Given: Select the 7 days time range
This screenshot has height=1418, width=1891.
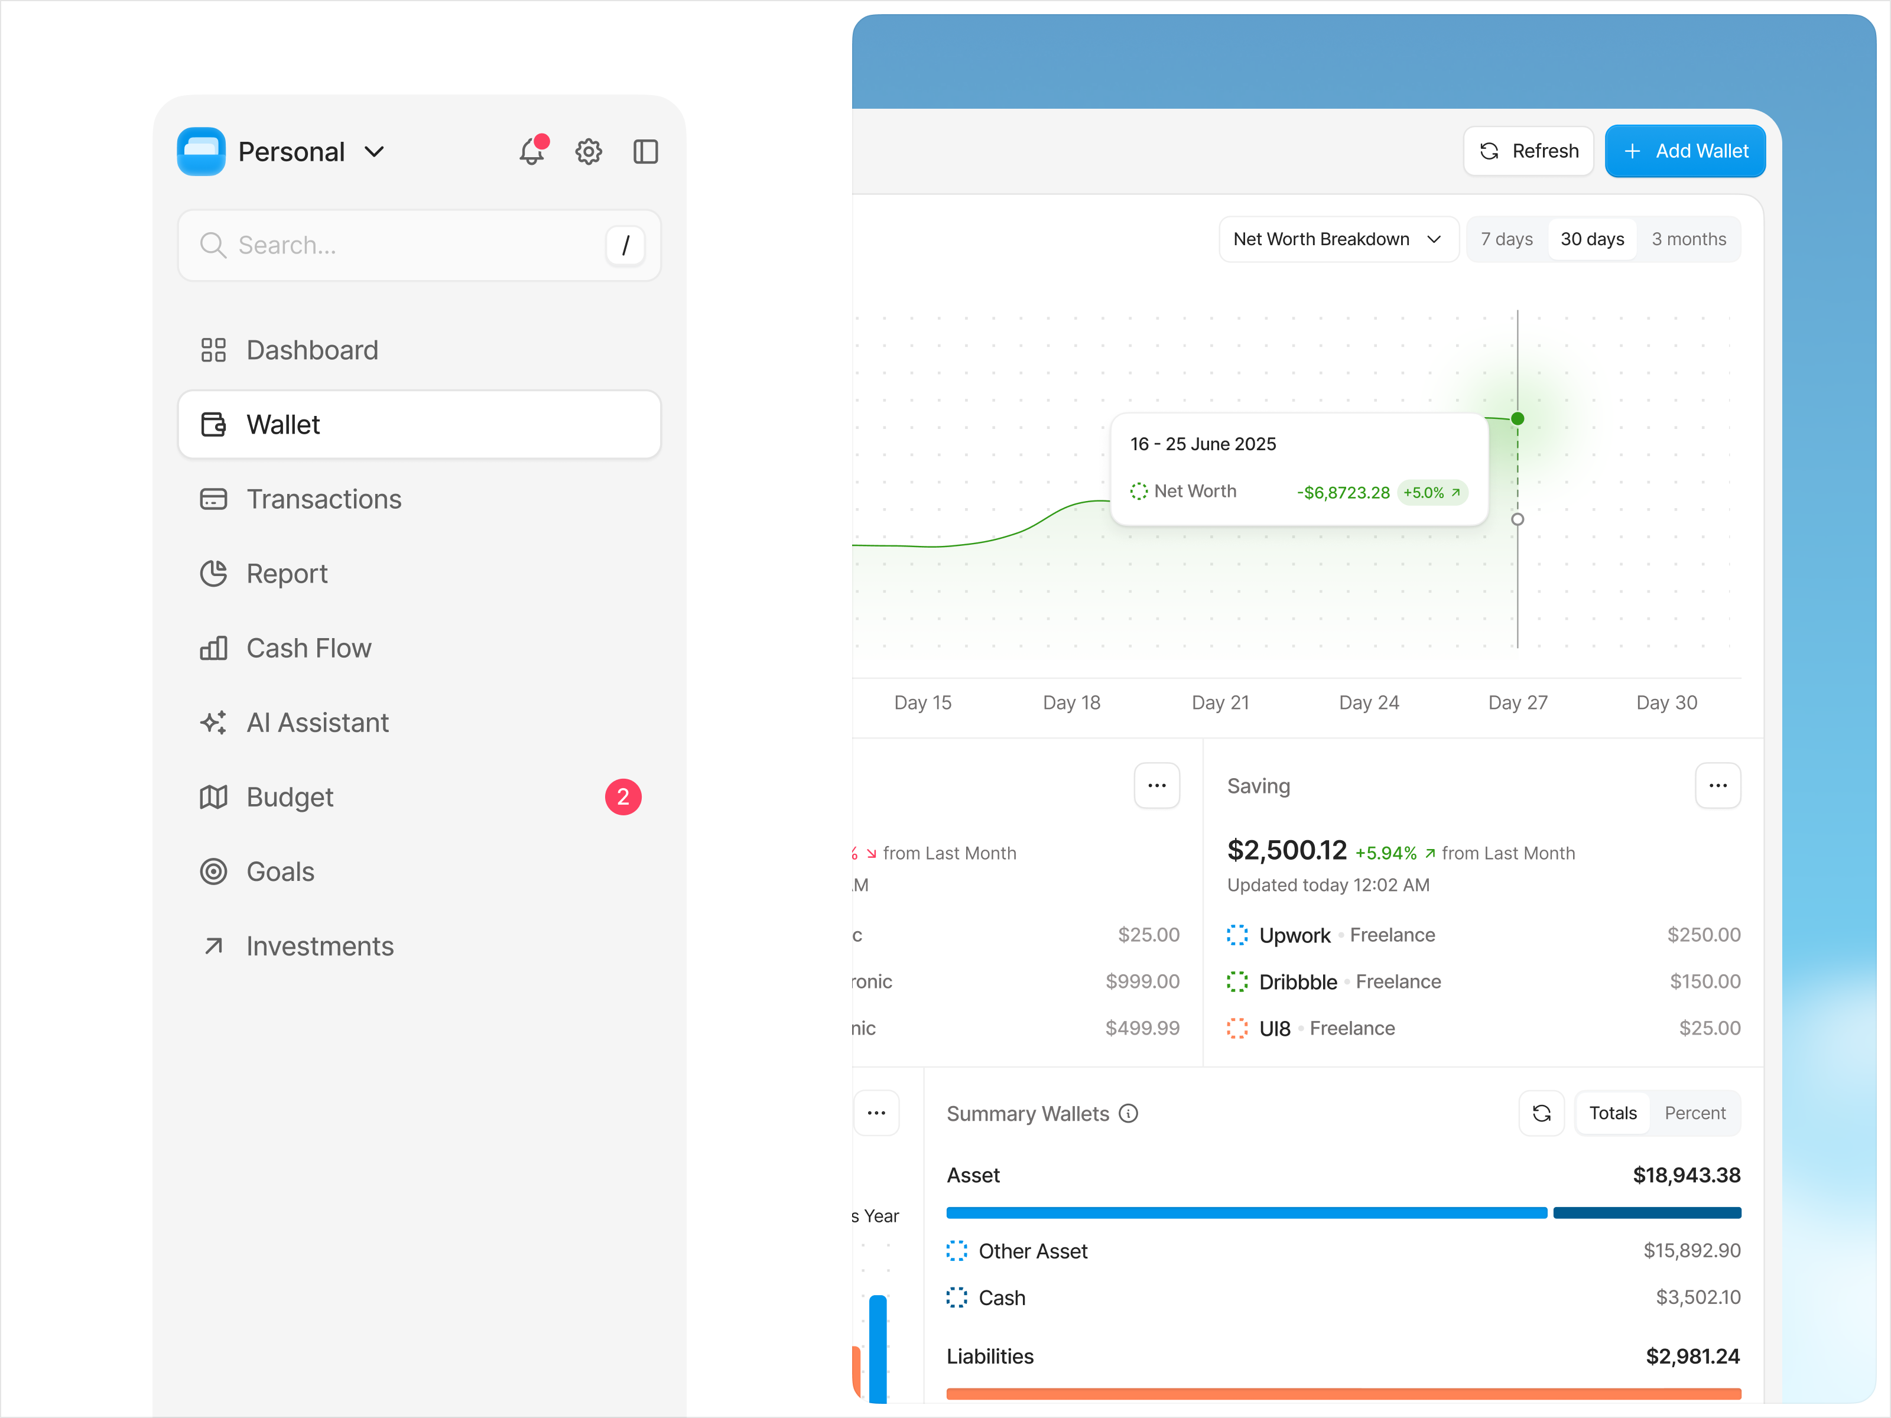Looking at the screenshot, I should [x=1506, y=239].
